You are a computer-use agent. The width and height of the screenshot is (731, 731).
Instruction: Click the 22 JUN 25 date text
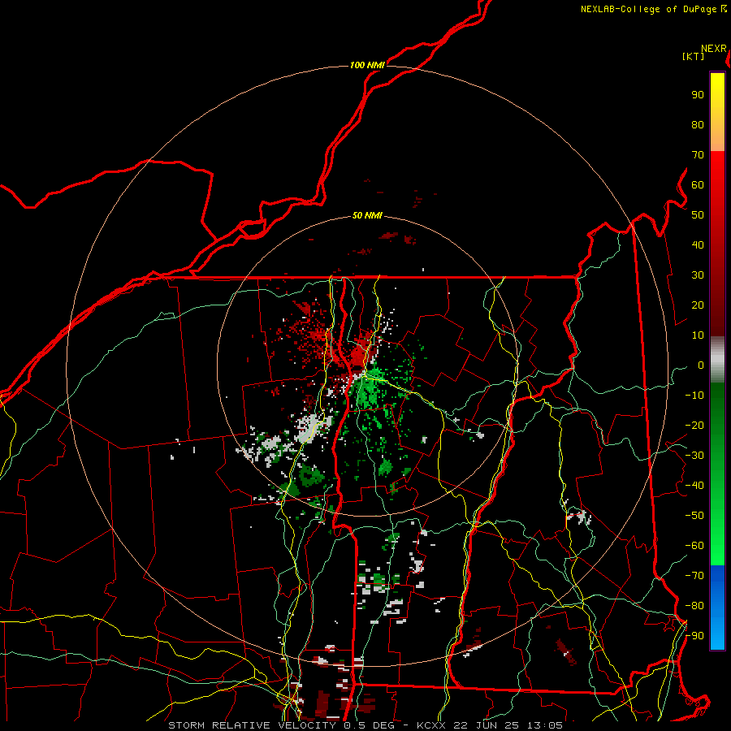click(x=487, y=725)
